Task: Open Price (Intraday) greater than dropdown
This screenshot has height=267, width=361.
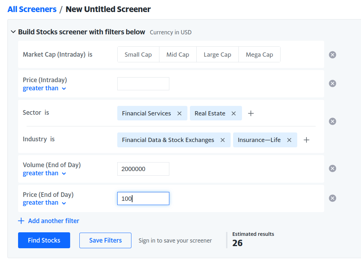Action: click(x=44, y=88)
